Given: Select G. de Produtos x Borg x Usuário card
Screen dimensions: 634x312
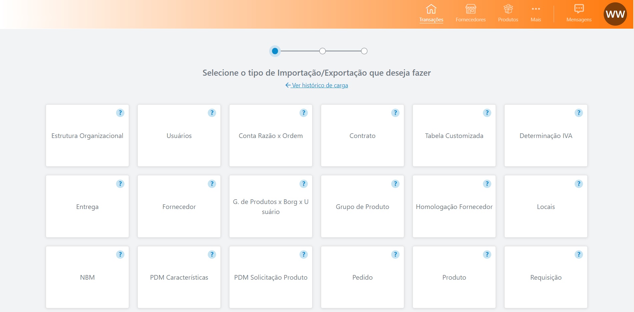Looking at the screenshot, I should [271, 207].
